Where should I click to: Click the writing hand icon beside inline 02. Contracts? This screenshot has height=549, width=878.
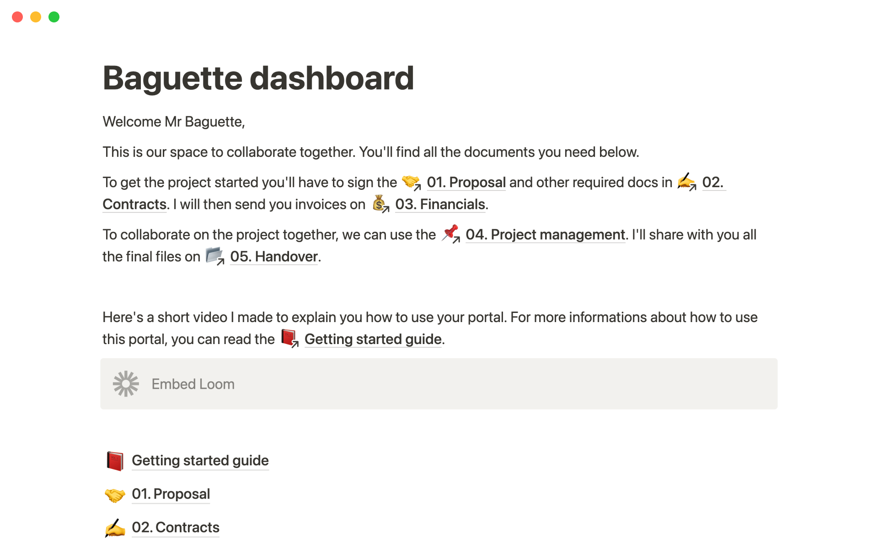686,182
